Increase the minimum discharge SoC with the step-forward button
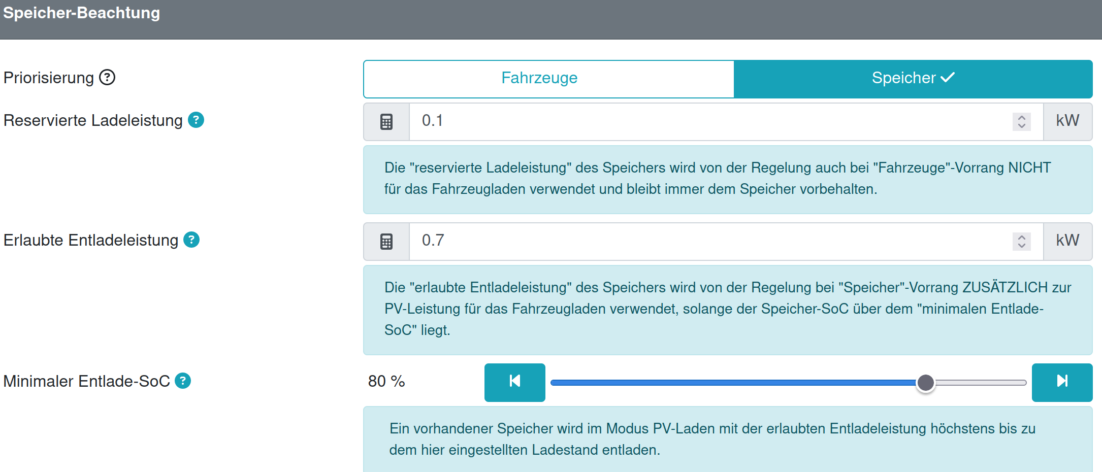 pyautogui.click(x=1062, y=382)
